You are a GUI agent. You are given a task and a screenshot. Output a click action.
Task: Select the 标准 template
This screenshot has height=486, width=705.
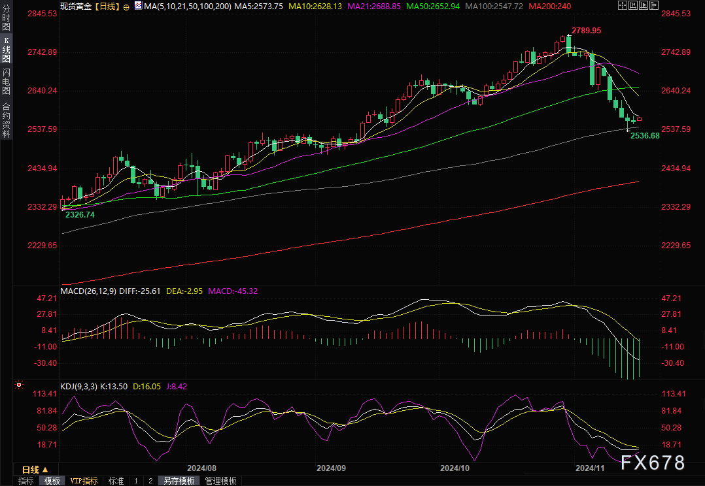[x=116, y=481]
